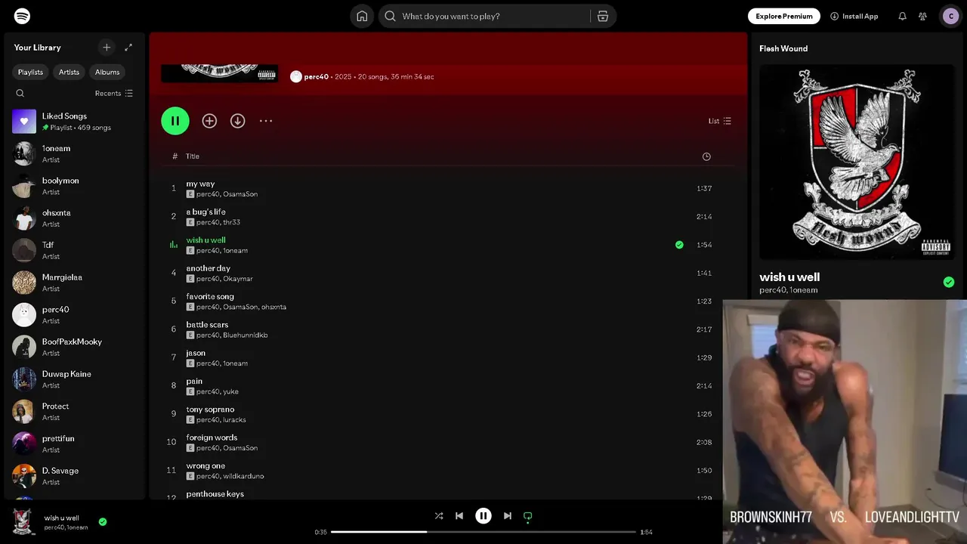Open perc40 artist link in album header
Viewport: 967px width, 544px height.
(317, 76)
